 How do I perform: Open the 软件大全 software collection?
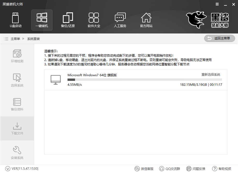coord(94,20)
